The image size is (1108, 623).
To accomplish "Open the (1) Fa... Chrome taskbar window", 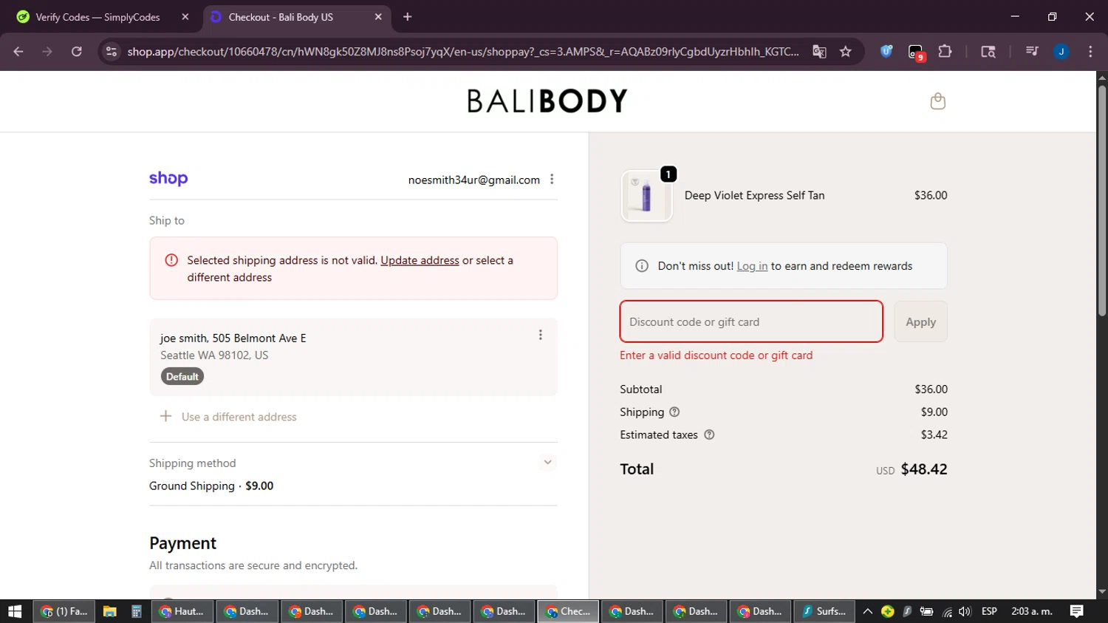I will (64, 611).
